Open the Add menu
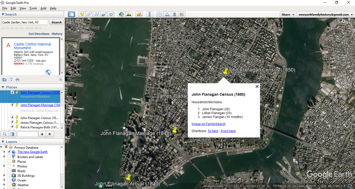 (43, 8)
